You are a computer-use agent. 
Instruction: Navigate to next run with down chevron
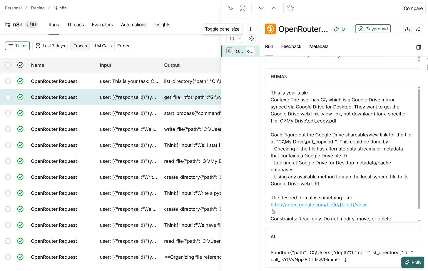pyautogui.click(x=261, y=8)
